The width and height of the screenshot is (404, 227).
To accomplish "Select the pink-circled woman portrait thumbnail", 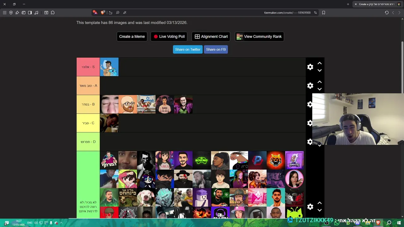I will click(294, 179).
